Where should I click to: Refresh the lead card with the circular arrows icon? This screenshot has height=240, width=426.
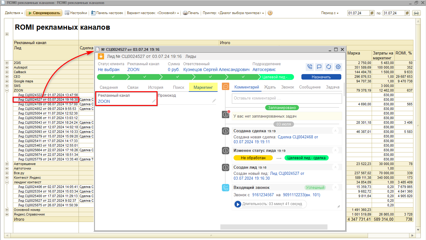(x=329, y=67)
